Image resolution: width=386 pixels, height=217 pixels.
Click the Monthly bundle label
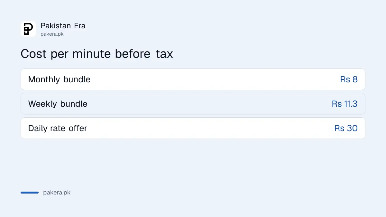(x=59, y=79)
